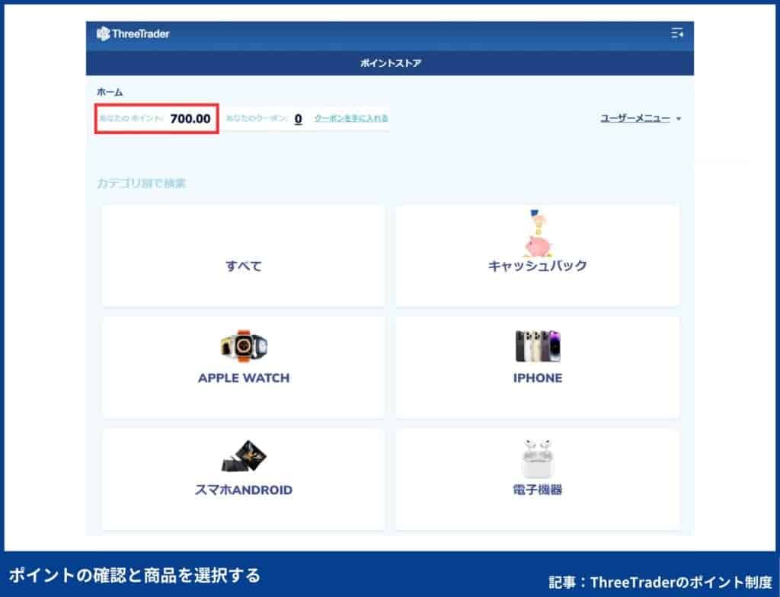Screen dimensions: 780x597
Task: Click the Android phone product image
Action: coord(244,455)
